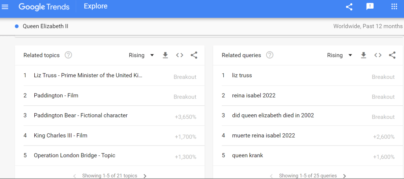404x179 pixels.
Task: Open the Explore page heading
Action: tap(95, 6)
